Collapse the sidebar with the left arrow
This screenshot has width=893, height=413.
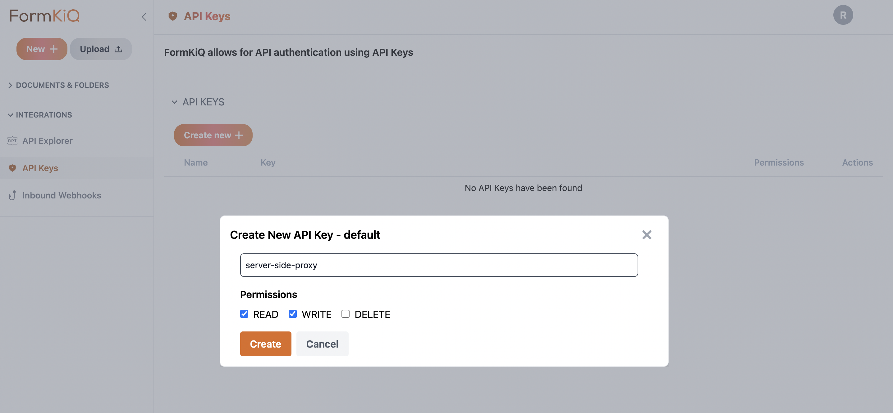tap(144, 17)
